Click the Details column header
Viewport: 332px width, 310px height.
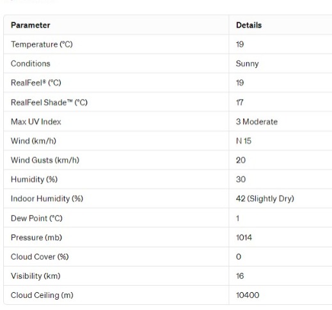point(249,25)
